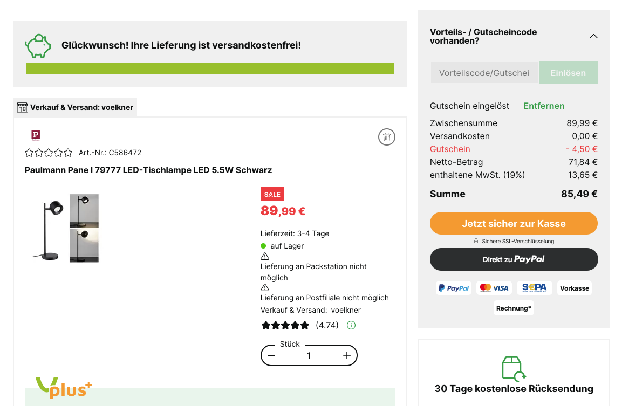Increase quantity with plus button
The image size is (622, 406).
[x=347, y=355]
